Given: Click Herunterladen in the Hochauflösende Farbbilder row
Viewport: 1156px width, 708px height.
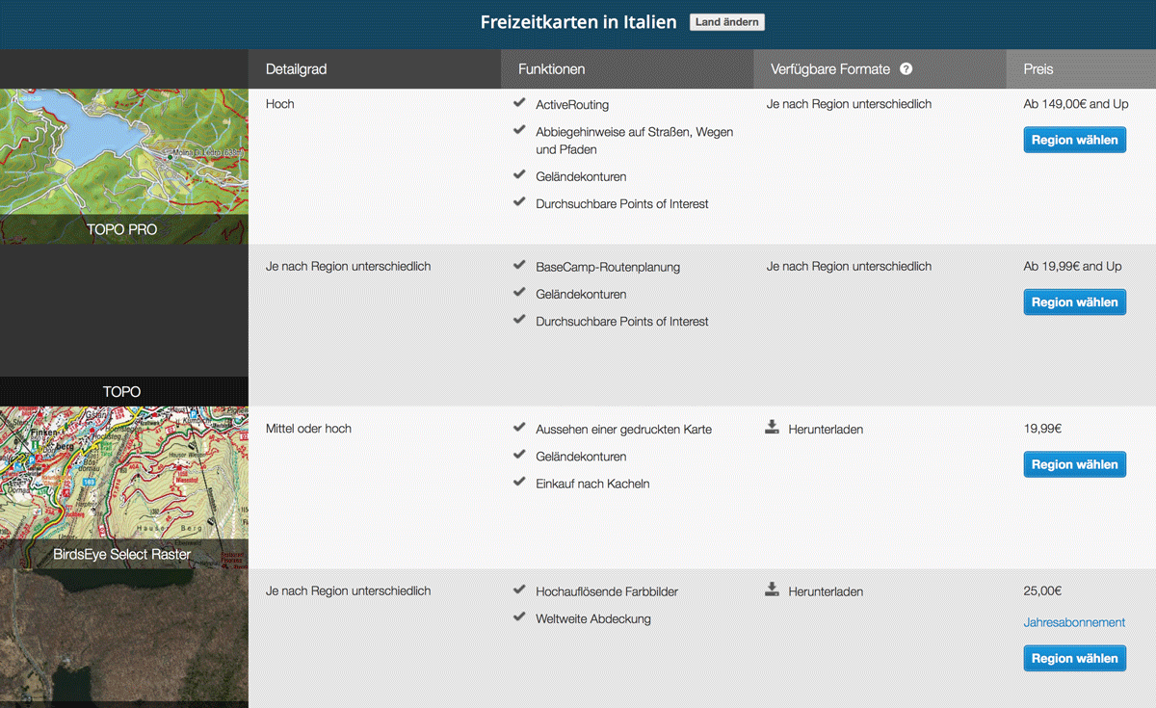Looking at the screenshot, I should tap(826, 591).
